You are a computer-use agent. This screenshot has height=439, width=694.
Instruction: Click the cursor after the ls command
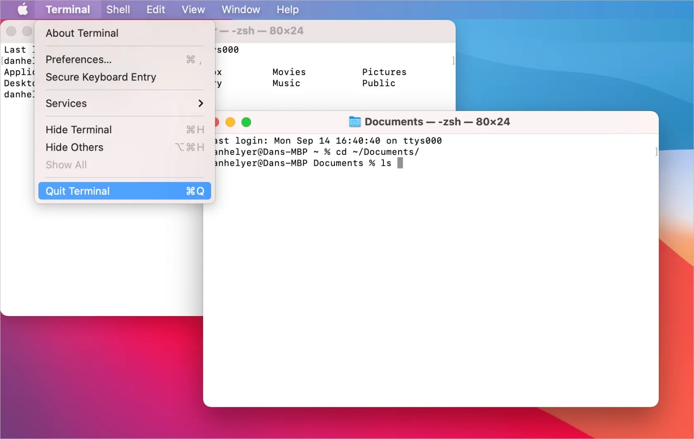(x=400, y=163)
